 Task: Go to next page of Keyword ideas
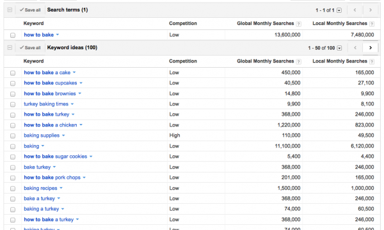pos(371,48)
